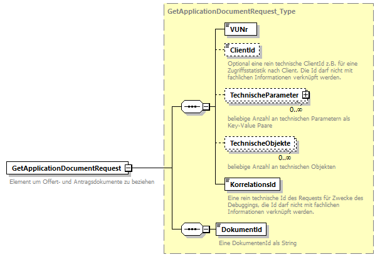Select the TechnischeObjekte element
Screen dimensions: 380x257
[x=260, y=143]
